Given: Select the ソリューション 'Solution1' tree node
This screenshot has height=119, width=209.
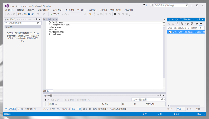Looking at the screenshot, I should click(186, 32).
